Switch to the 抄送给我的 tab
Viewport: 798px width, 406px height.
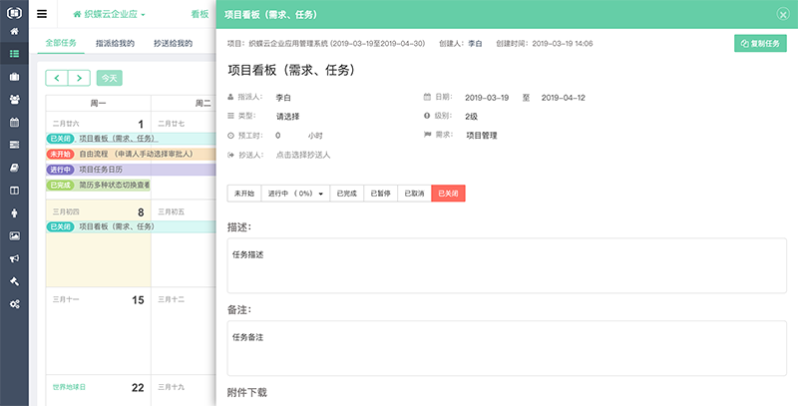pyautogui.click(x=173, y=43)
